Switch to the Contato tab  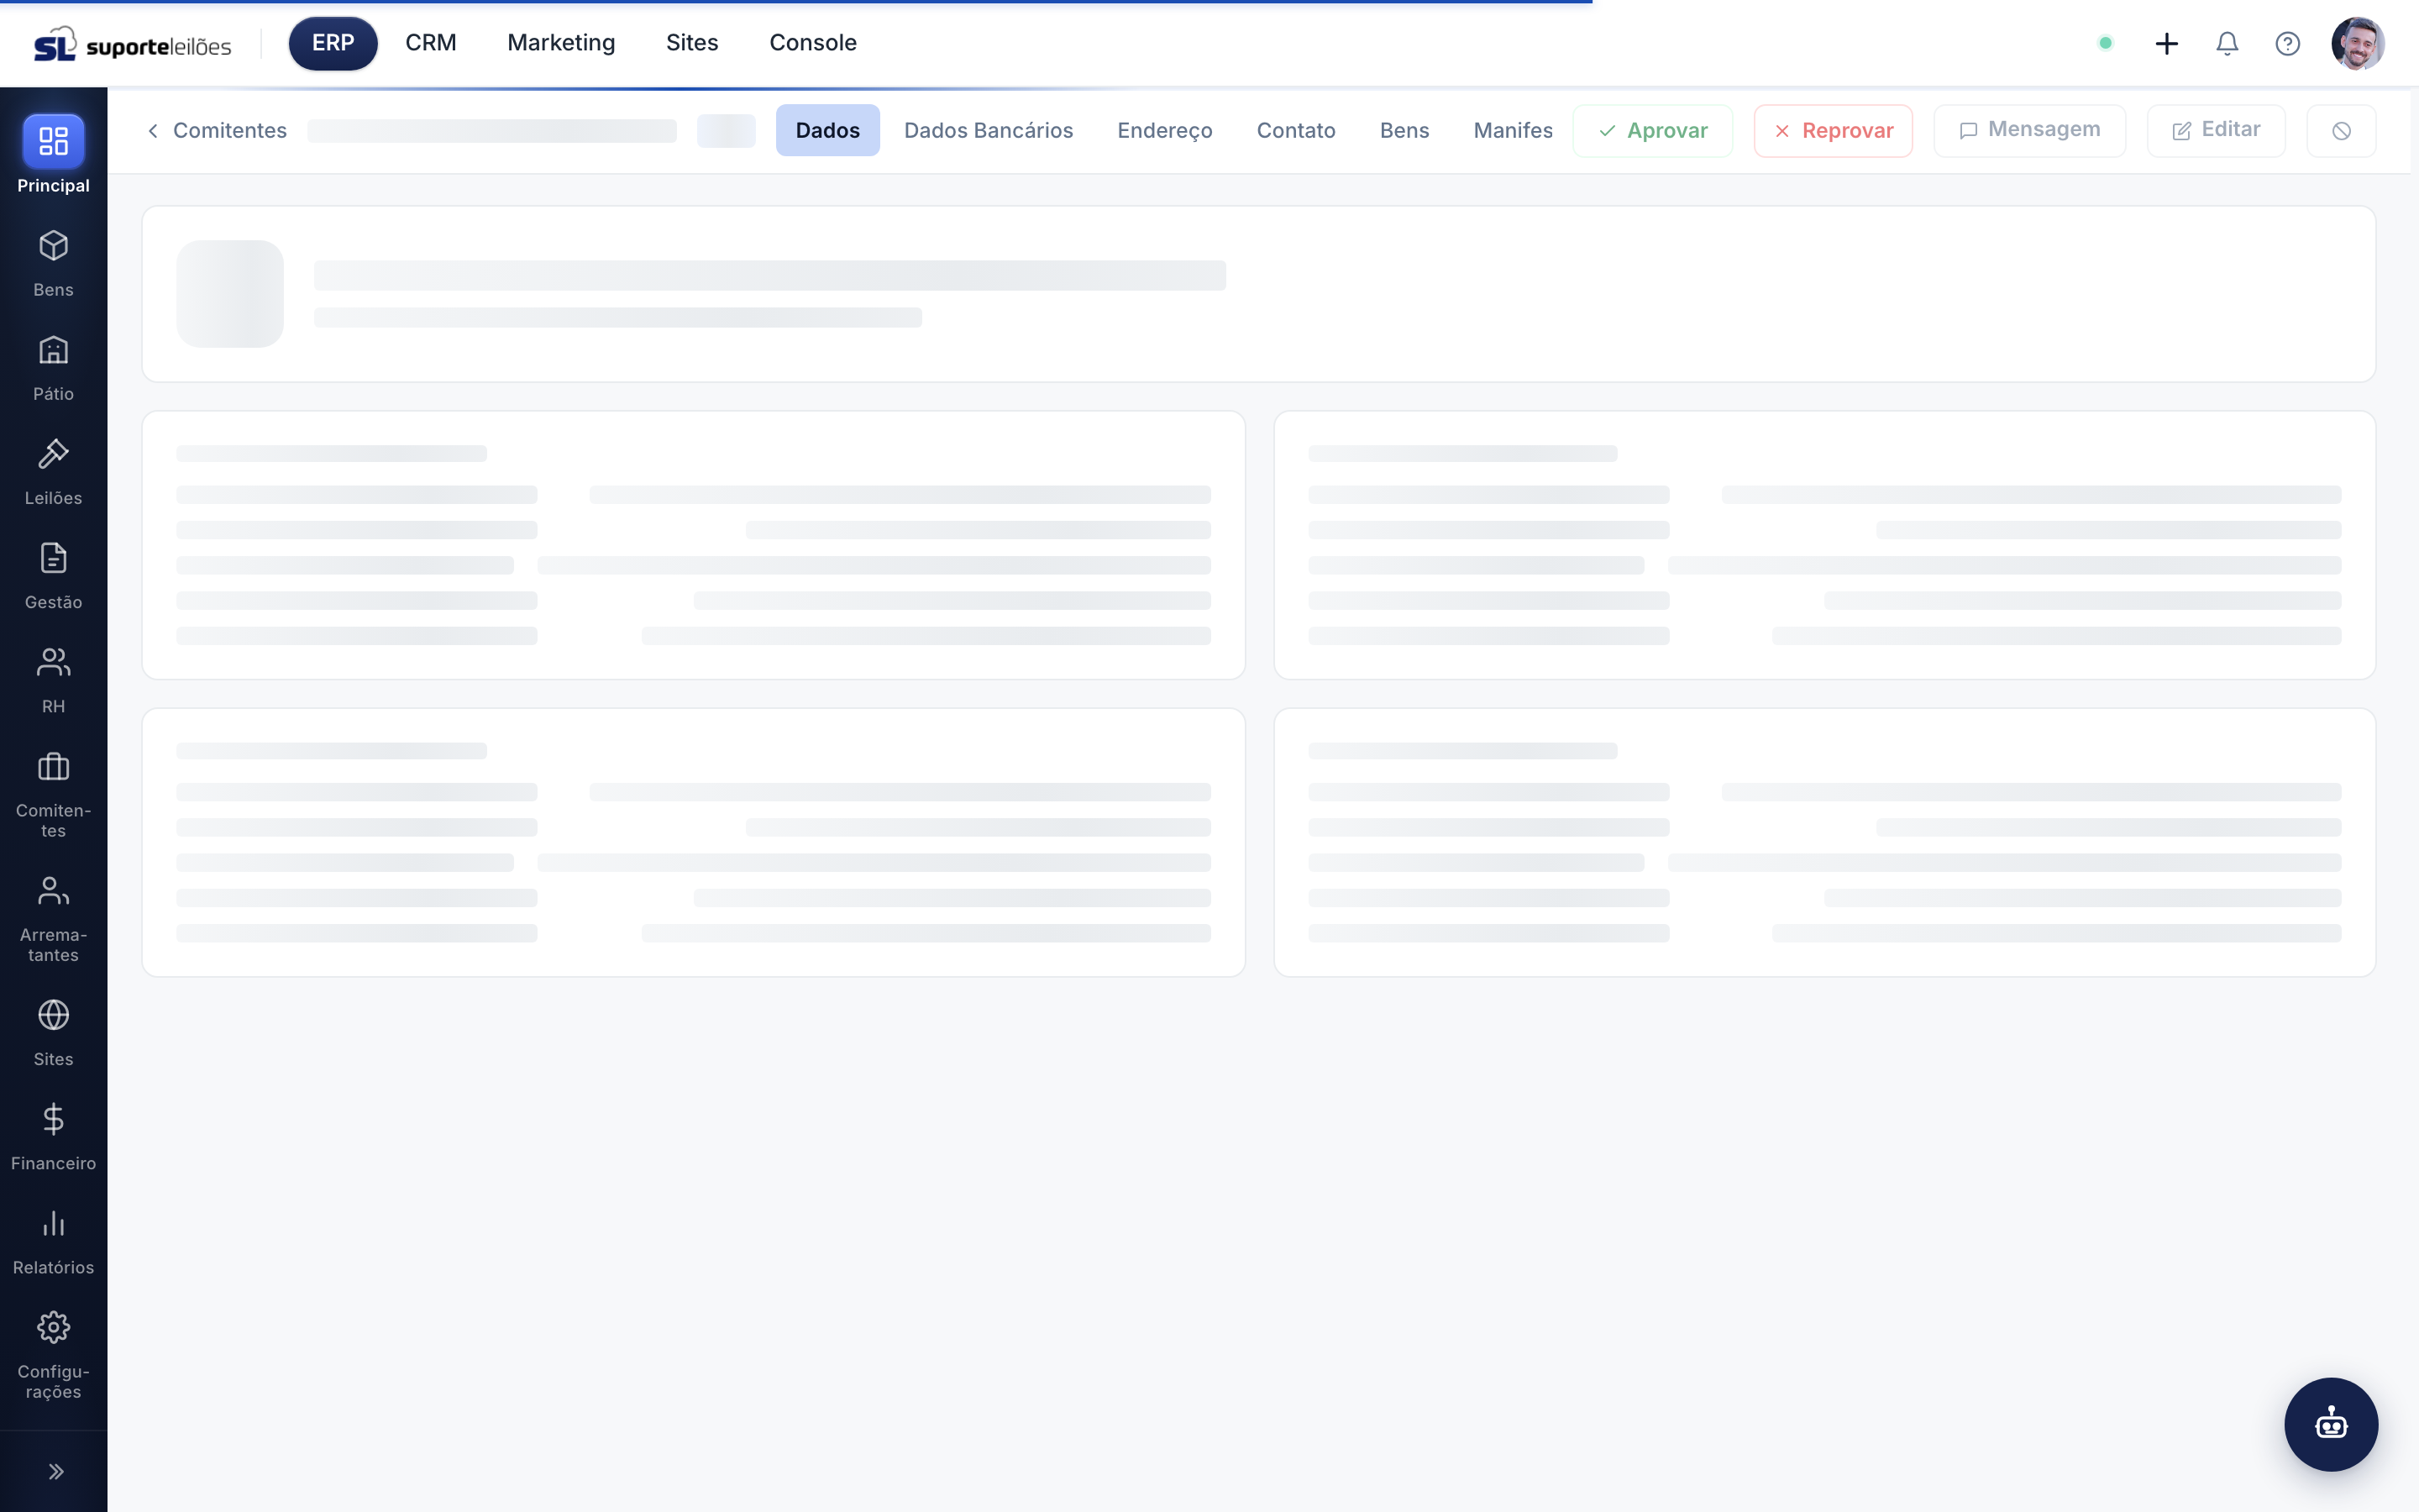tap(1295, 131)
